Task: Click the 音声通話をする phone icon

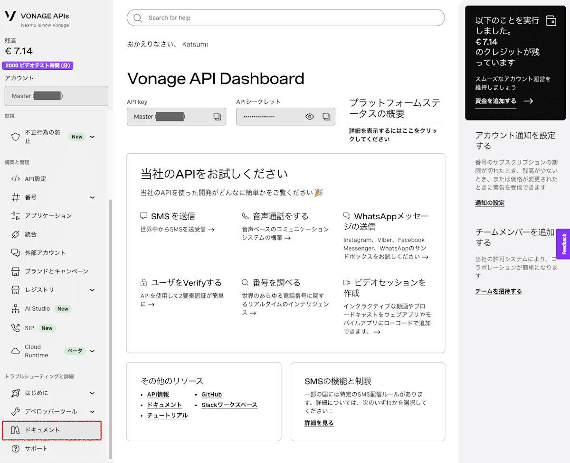Action: point(245,216)
